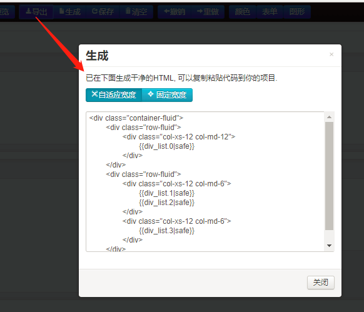This screenshot has width=364, height=312.
Task: Click the scrollbar down arrow
Action: 329,246
